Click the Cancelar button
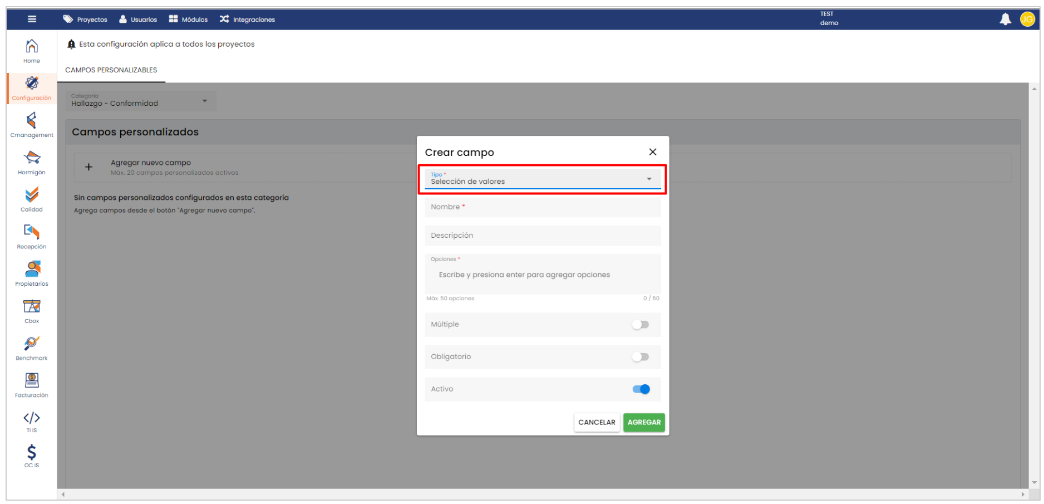Viewport: 1044px width, 504px height. click(x=597, y=423)
